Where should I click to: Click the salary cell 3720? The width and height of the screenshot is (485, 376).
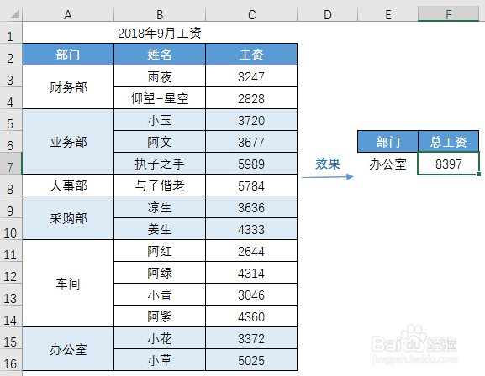pyautogui.click(x=251, y=120)
